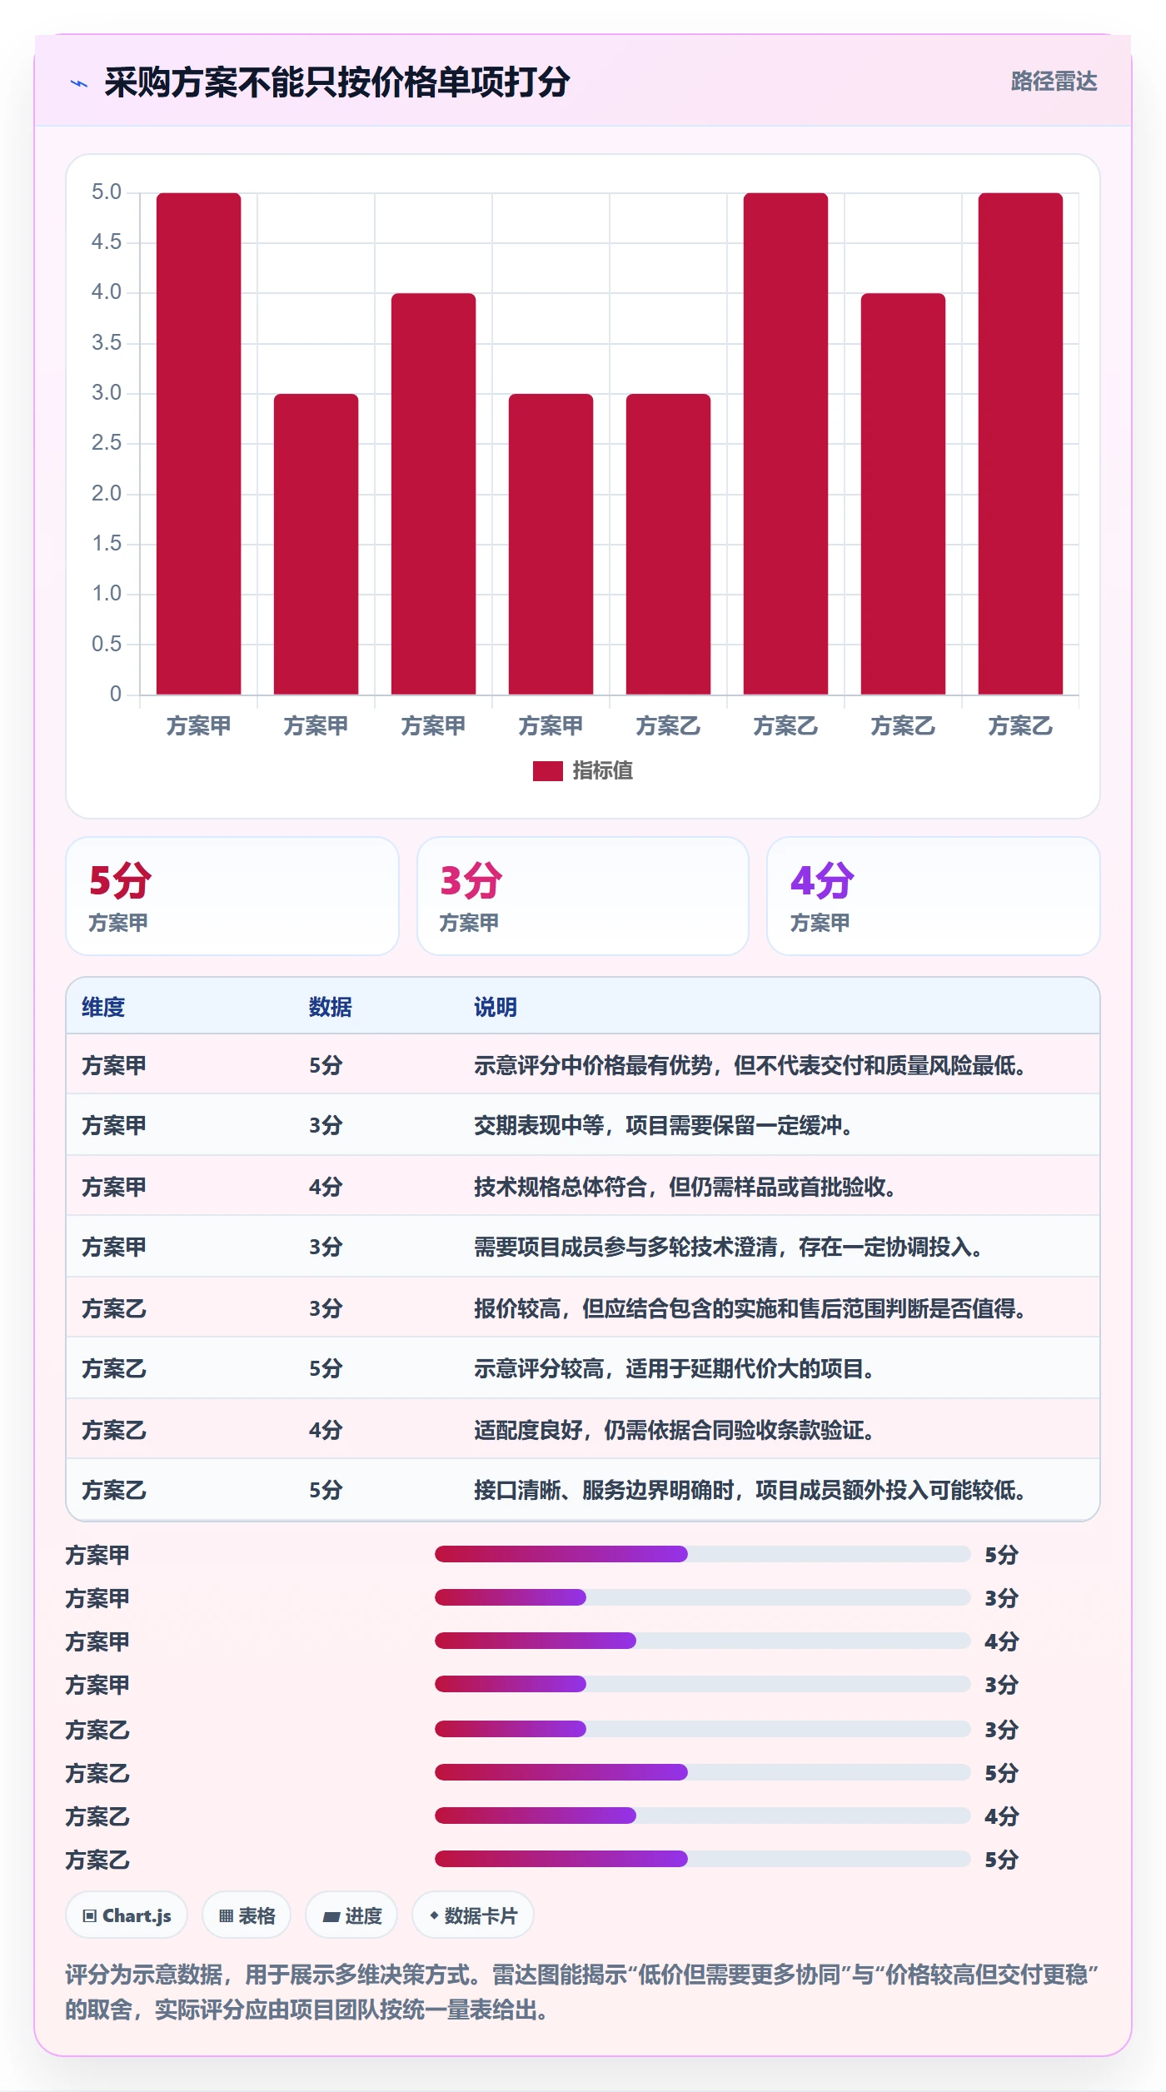Click the 方案乙 progress bar showing 4分
The width and height of the screenshot is (1166, 2092).
pos(703,1816)
